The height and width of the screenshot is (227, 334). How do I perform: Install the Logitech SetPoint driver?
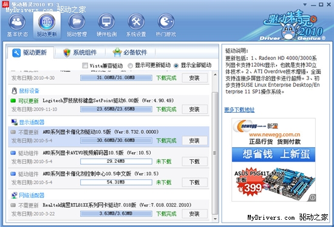194,110
